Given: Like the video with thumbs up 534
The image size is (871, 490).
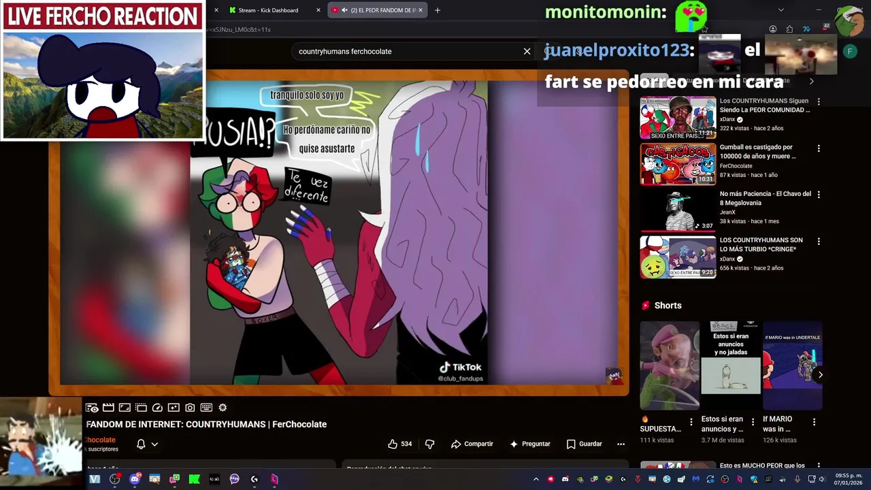Looking at the screenshot, I should click(399, 444).
